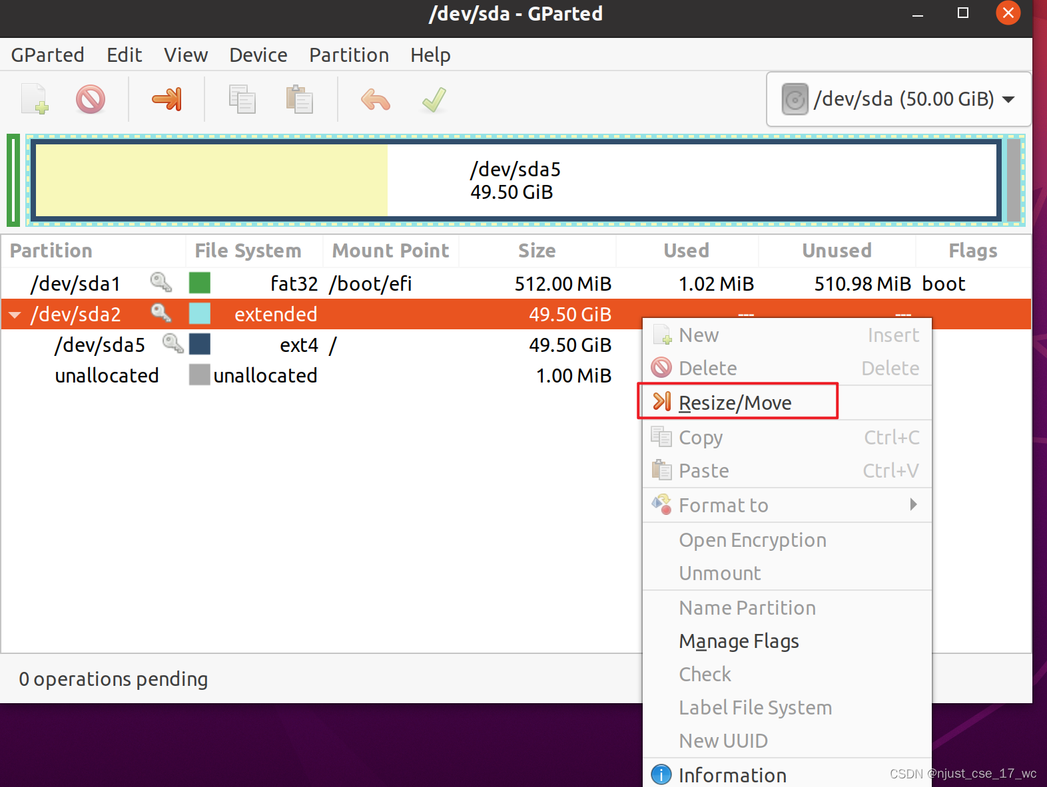Select Unmount in the context menu
This screenshot has height=787, width=1047.
point(787,573)
